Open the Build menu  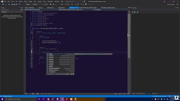(x=26, y=1)
